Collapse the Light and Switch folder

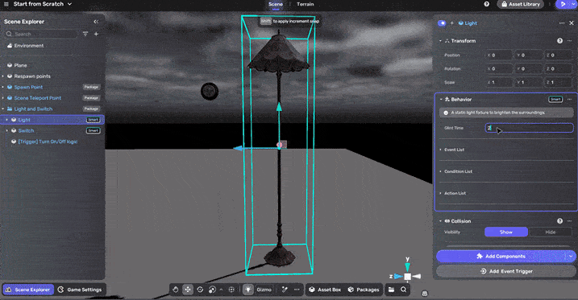coord(3,109)
